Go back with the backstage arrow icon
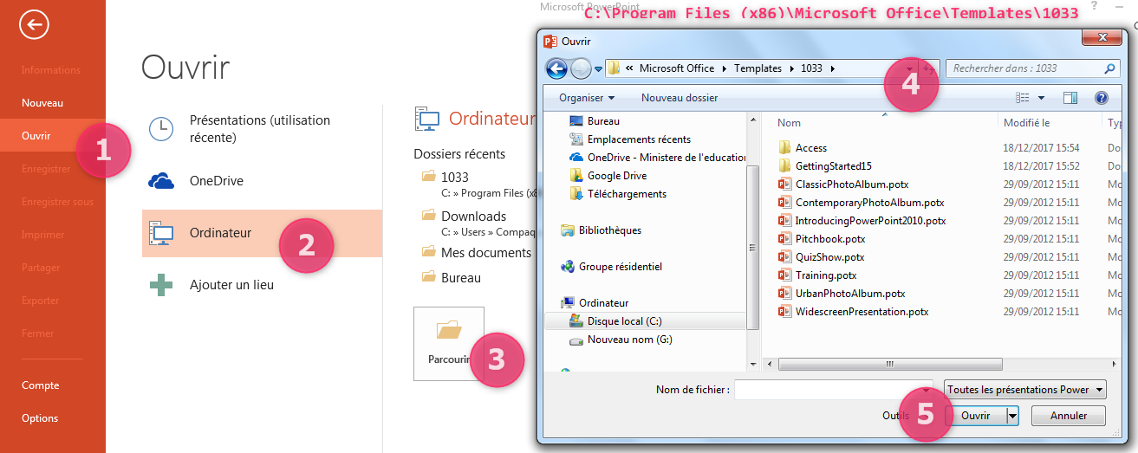The height and width of the screenshot is (453, 1138). (34, 25)
